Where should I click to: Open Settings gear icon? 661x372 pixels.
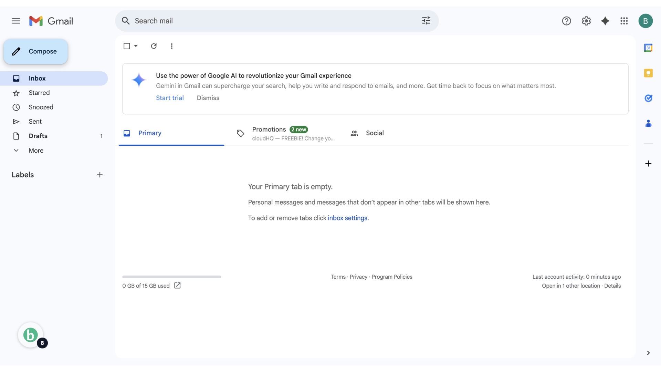(586, 21)
